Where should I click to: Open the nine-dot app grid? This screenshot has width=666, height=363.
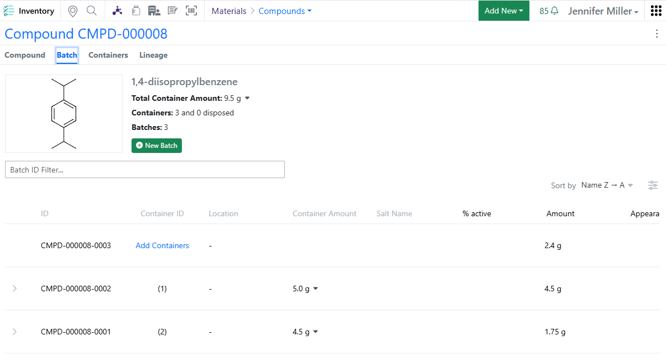tap(656, 11)
